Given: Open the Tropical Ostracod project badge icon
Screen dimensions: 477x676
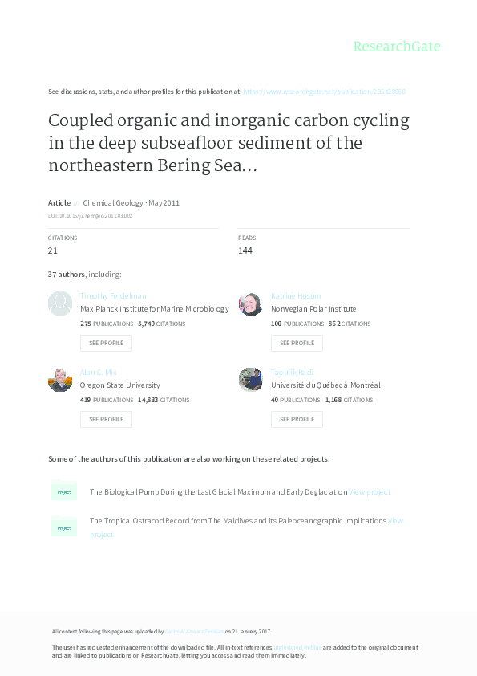Looking at the screenshot, I should point(64,527).
